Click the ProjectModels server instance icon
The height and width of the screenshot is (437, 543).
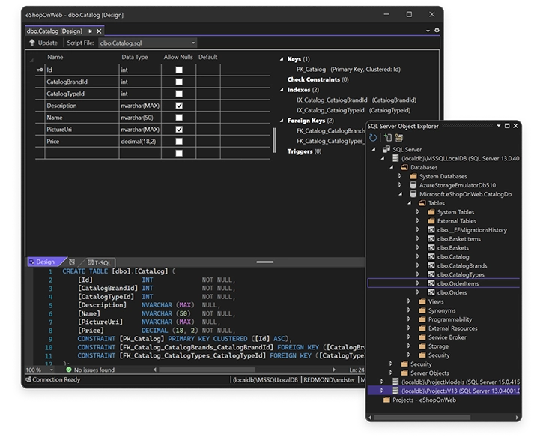(x=395, y=382)
